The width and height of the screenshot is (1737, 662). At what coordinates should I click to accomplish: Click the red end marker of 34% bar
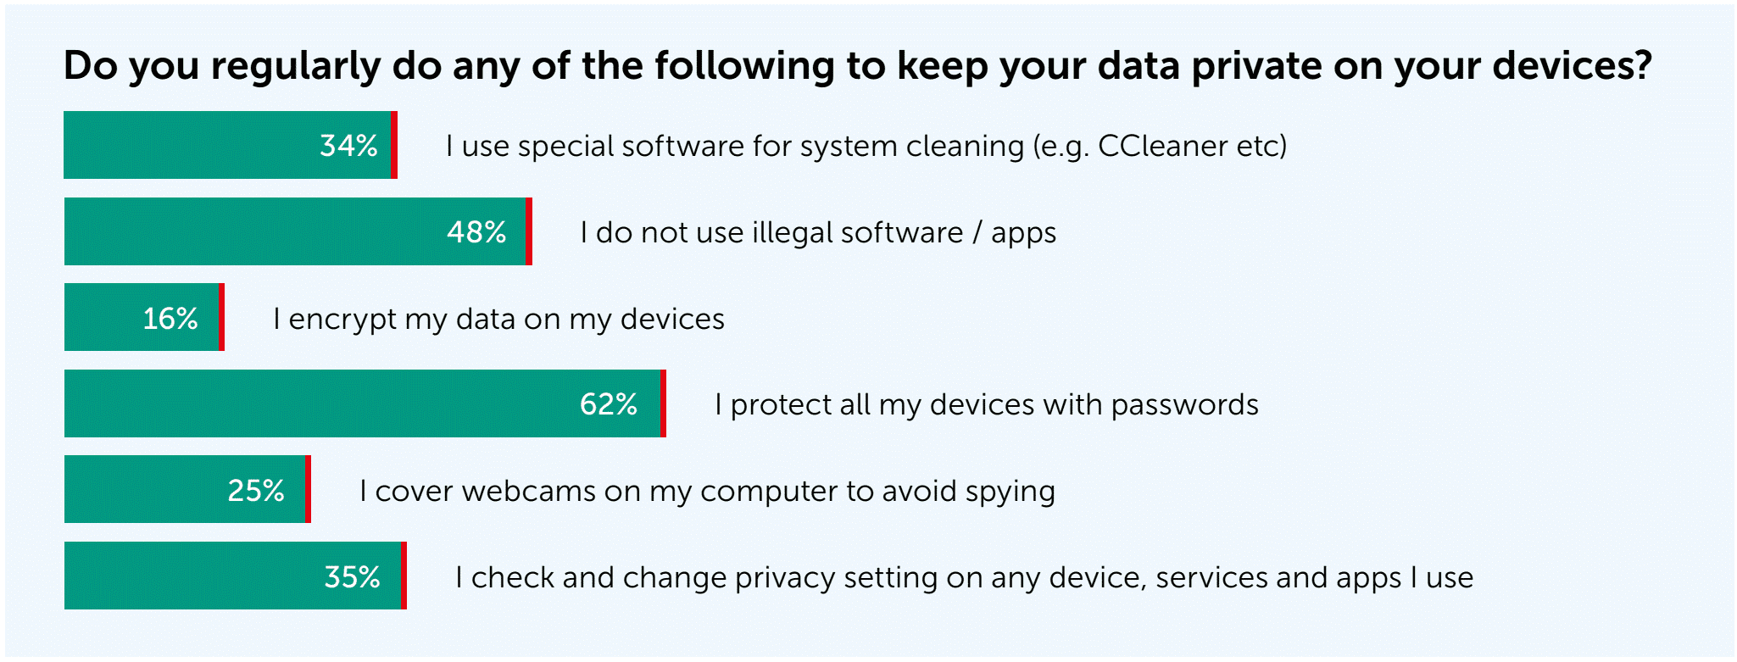pyautogui.click(x=394, y=145)
